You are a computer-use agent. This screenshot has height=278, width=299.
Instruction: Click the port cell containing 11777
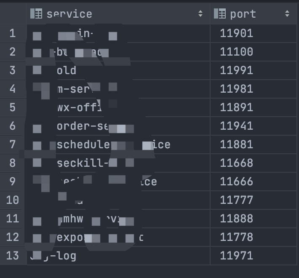(237, 200)
